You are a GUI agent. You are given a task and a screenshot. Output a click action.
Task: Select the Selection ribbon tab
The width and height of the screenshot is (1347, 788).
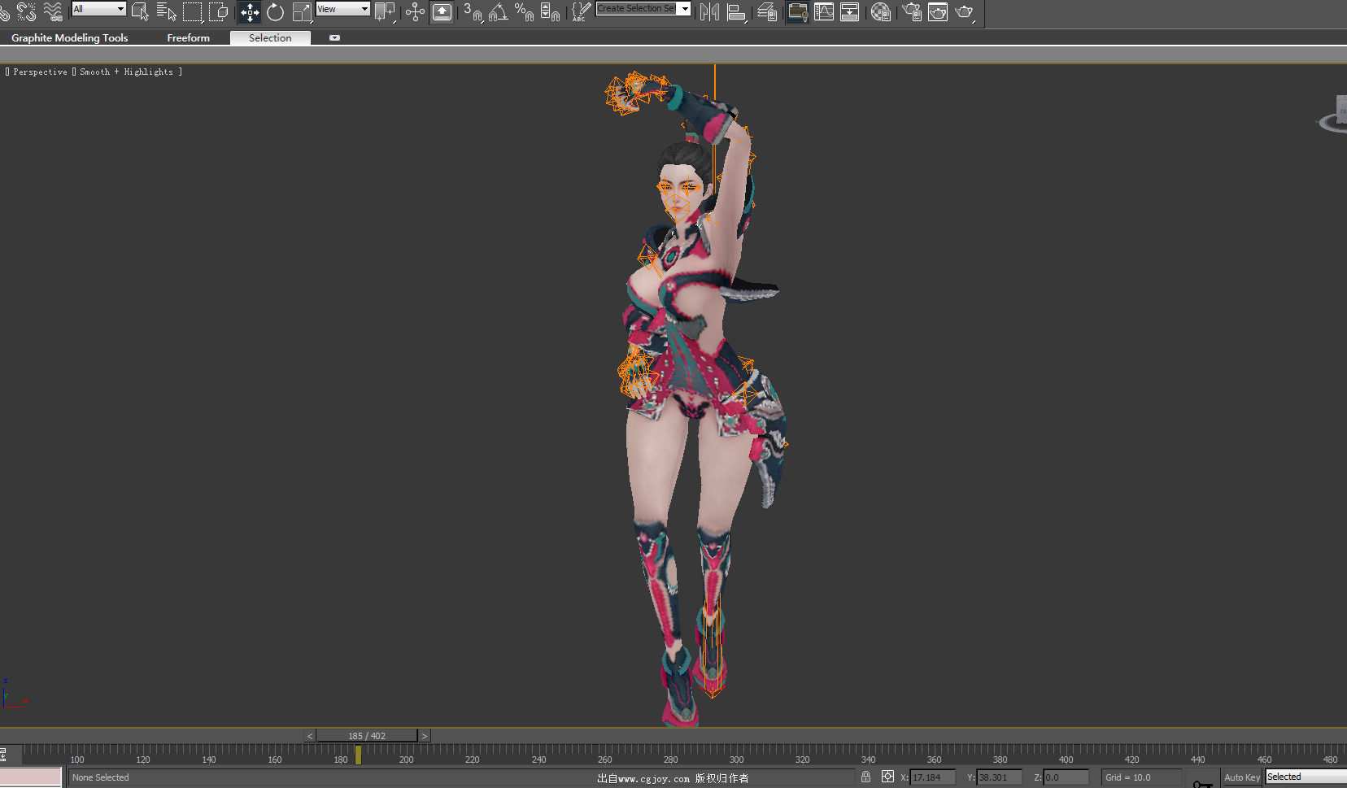tap(270, 38)
